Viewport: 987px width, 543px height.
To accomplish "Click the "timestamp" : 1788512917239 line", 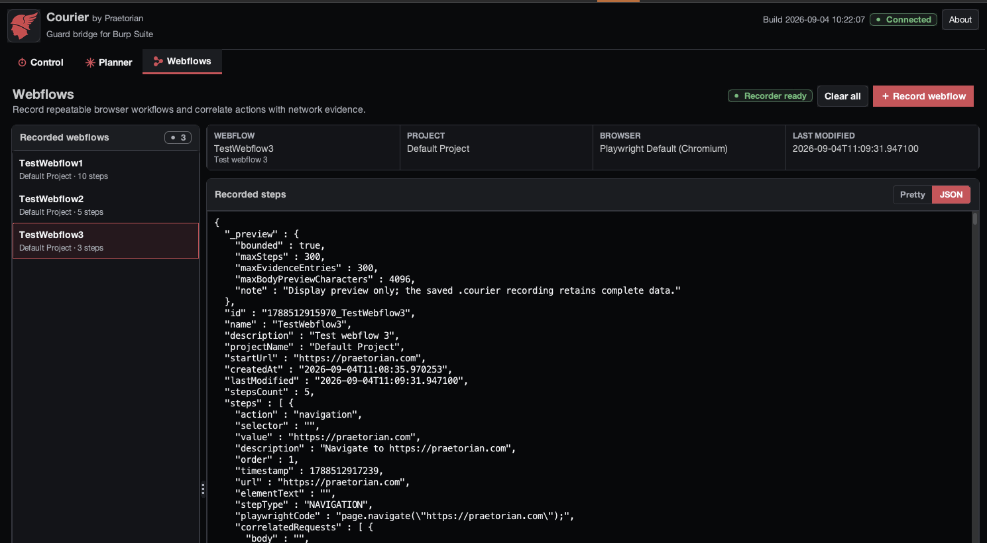I will click(309, 471).
